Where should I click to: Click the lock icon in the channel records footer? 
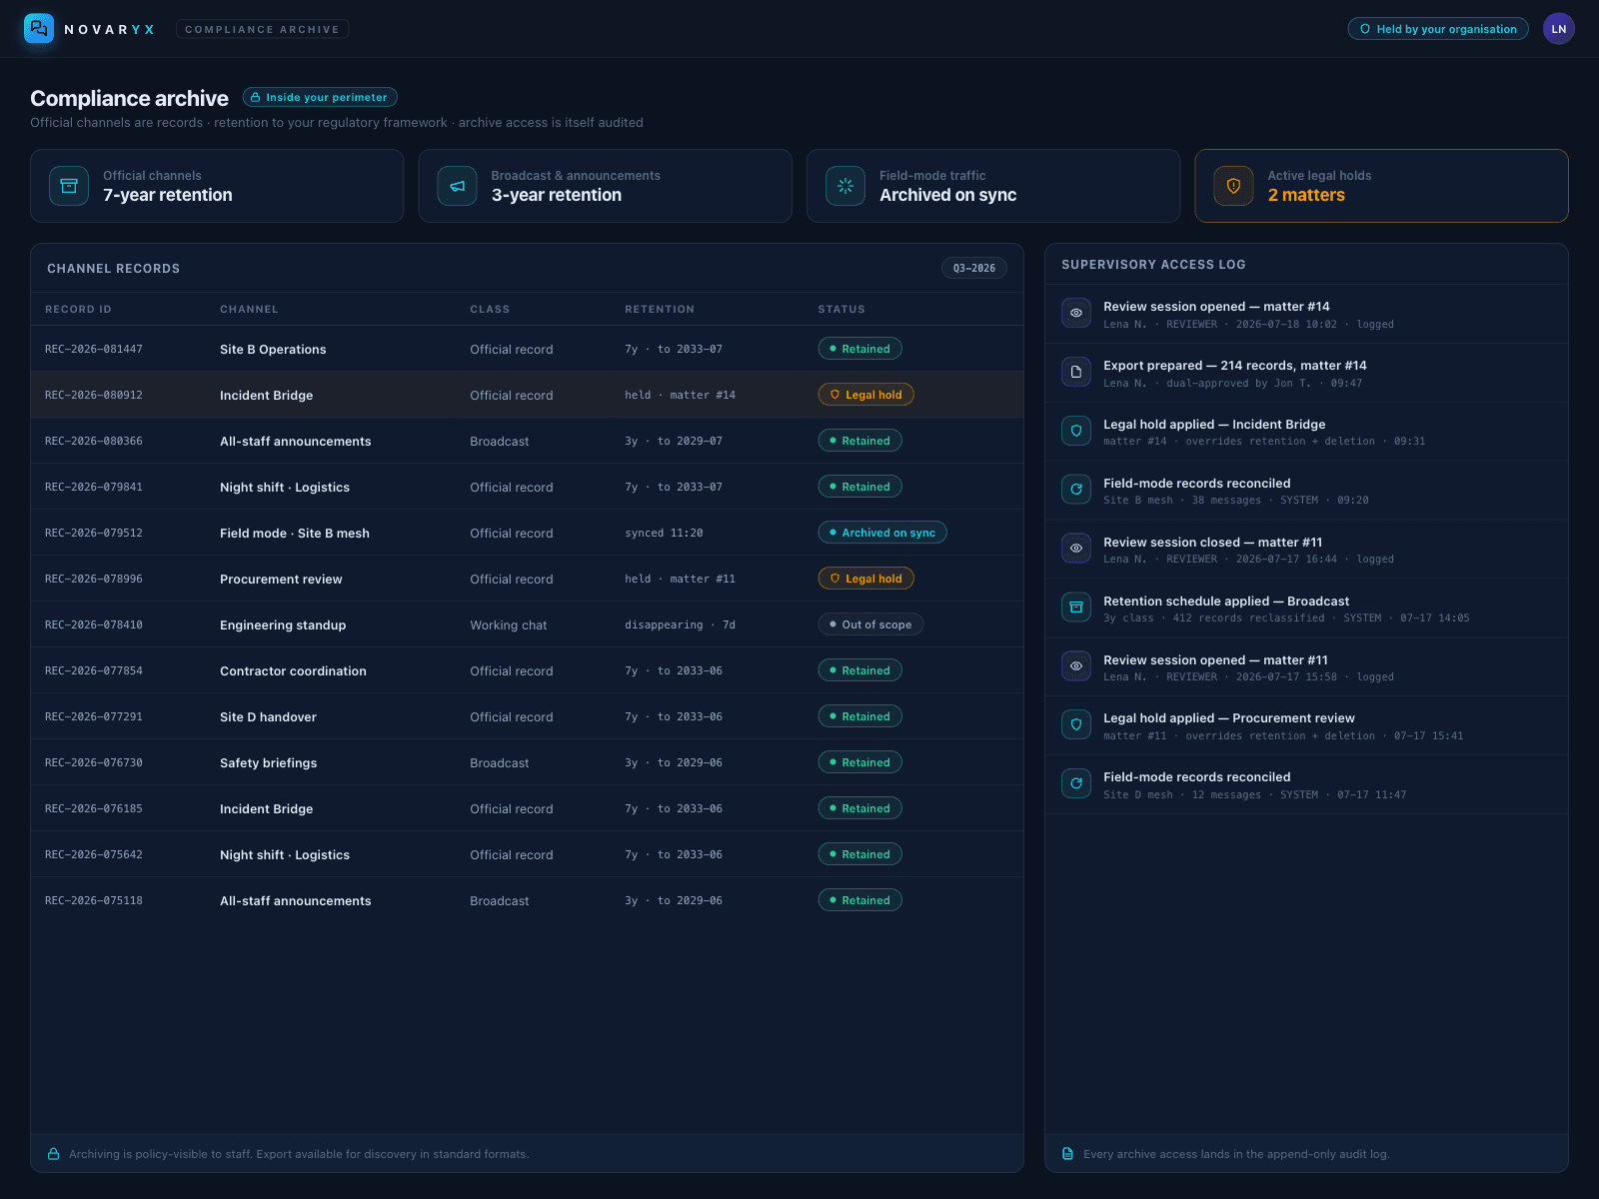tap(53, 1154)
